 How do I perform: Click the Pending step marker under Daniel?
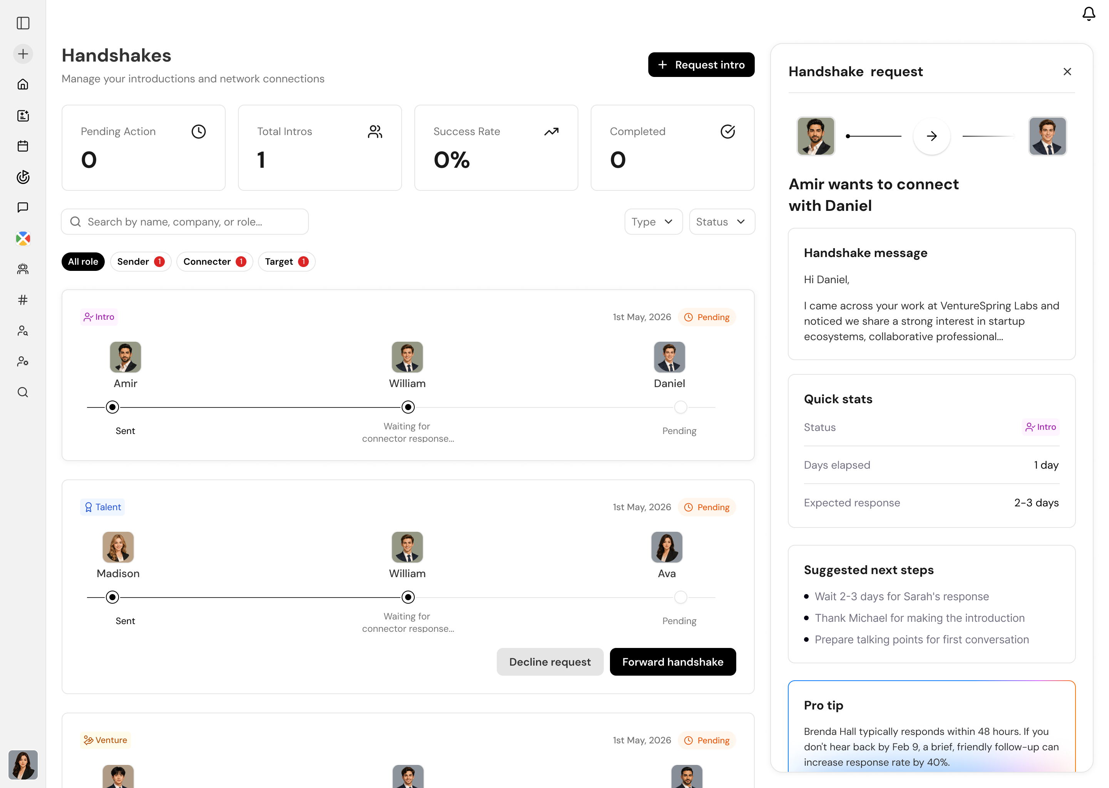click(x=680, y=407)
